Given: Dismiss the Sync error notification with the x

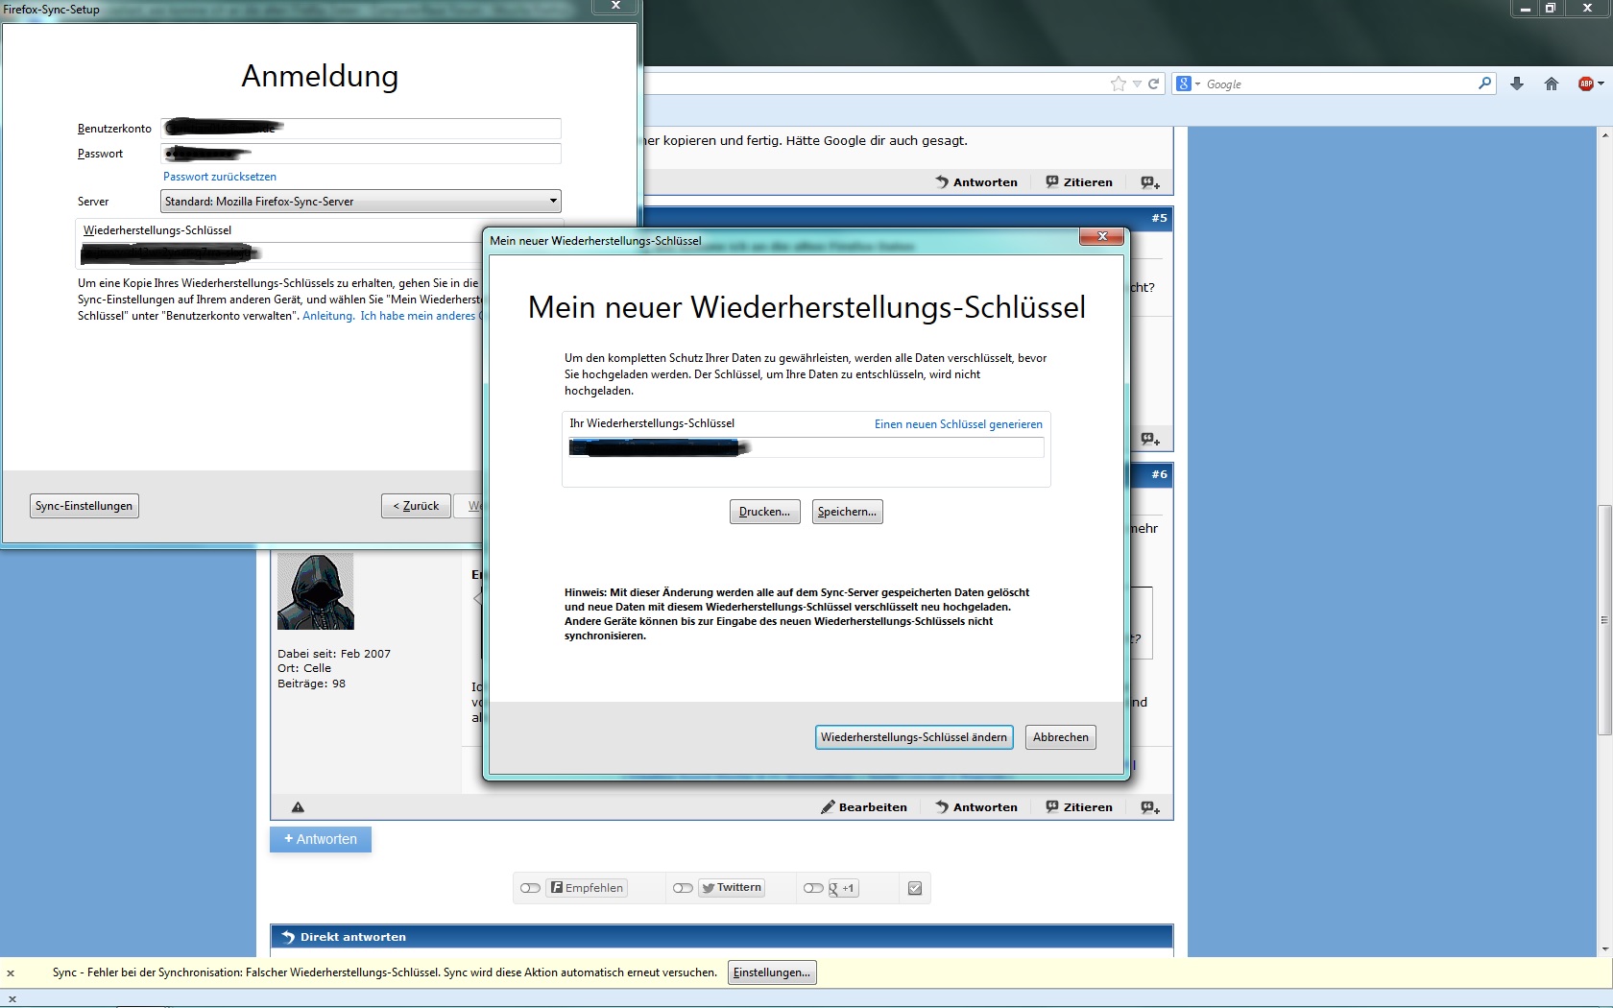Looking at the screenshot, I should click(11, 972).
